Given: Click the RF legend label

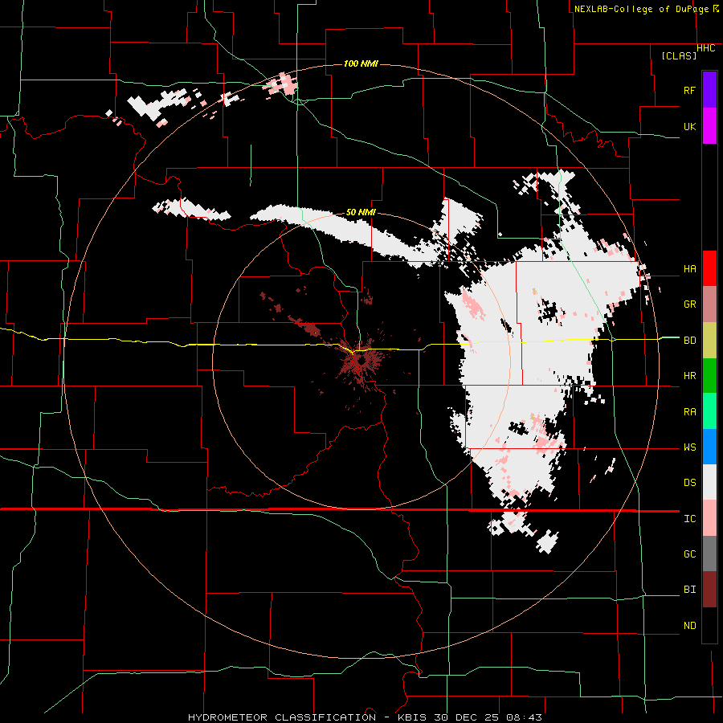Looking at the screenshot, I should click(689, 90).
